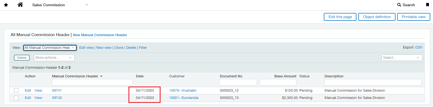Open customer 10001--Eurolandia

[184, 98]
